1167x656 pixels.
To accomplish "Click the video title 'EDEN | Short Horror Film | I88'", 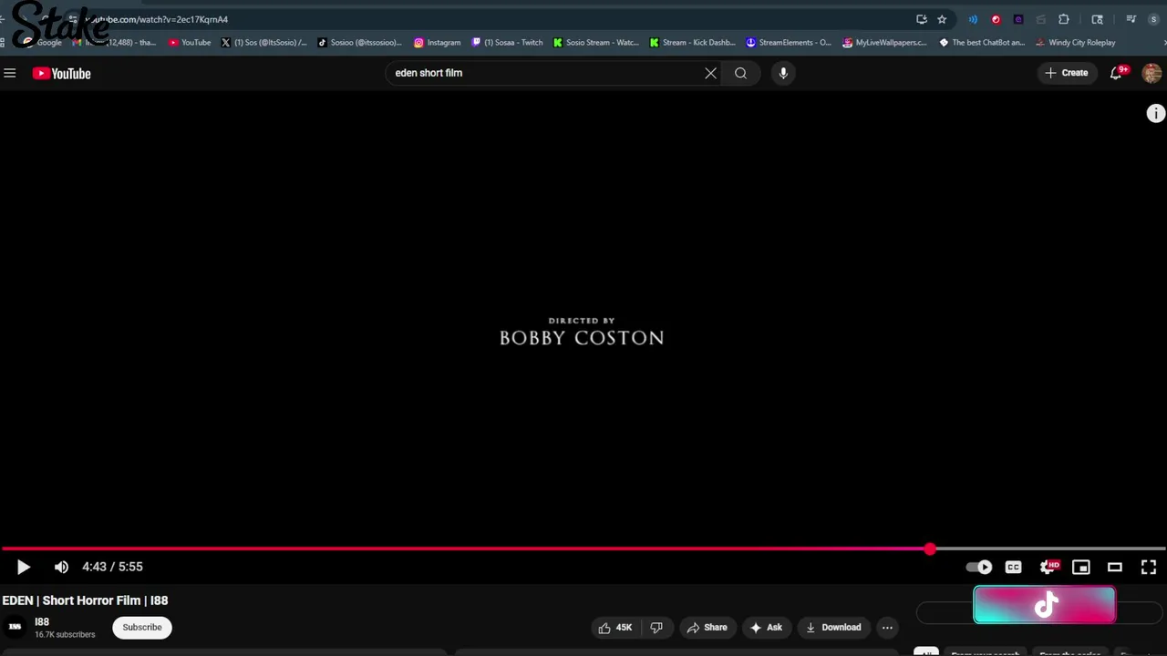I will coord(85,600).
